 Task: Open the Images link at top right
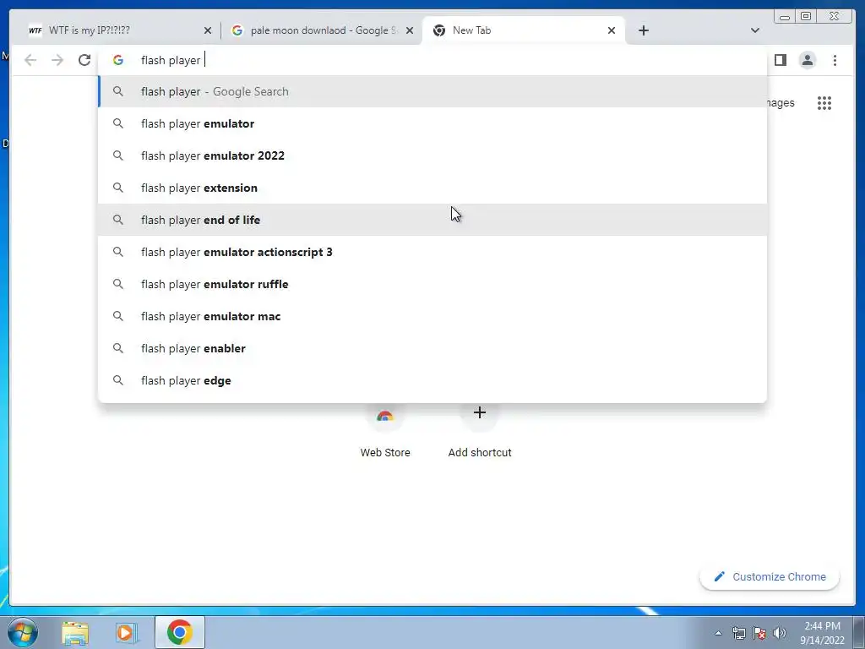pyautogui.click(x=781, y=103)
